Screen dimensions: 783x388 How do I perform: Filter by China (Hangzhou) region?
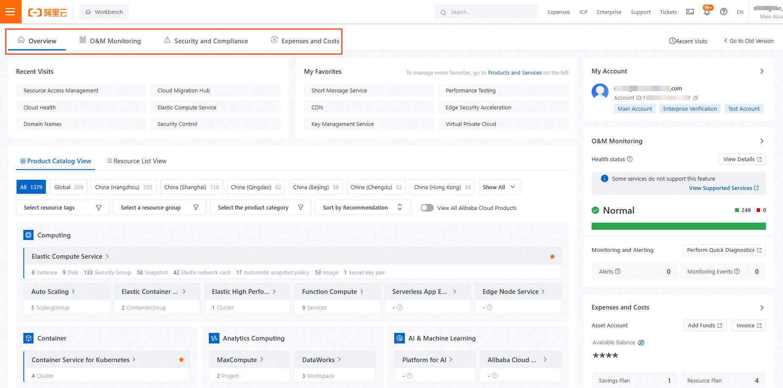coord(123,187)
